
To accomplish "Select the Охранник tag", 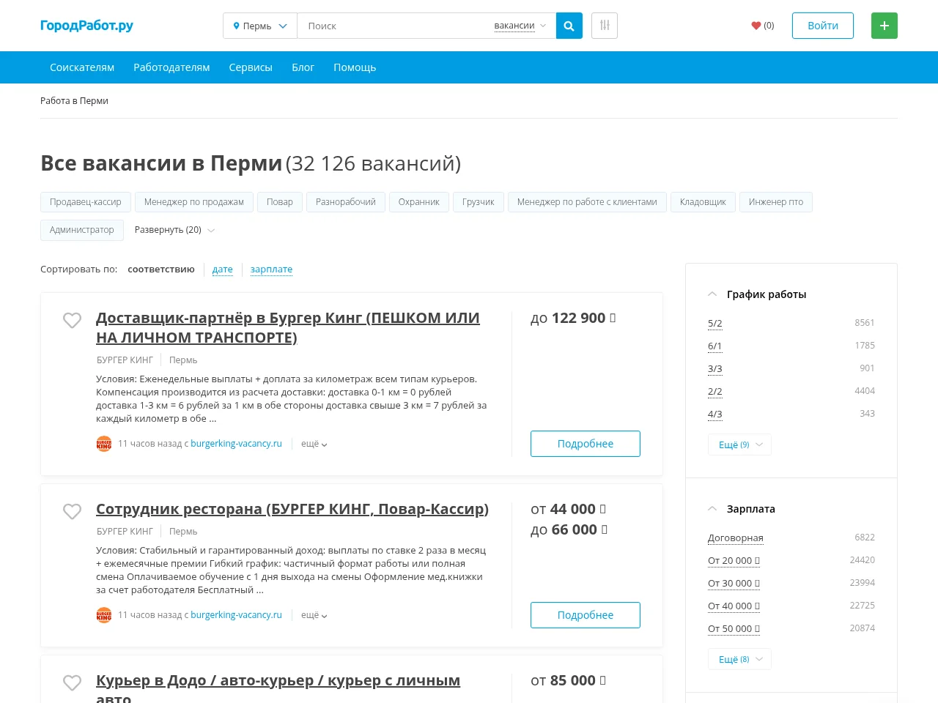I will point(419,202).
